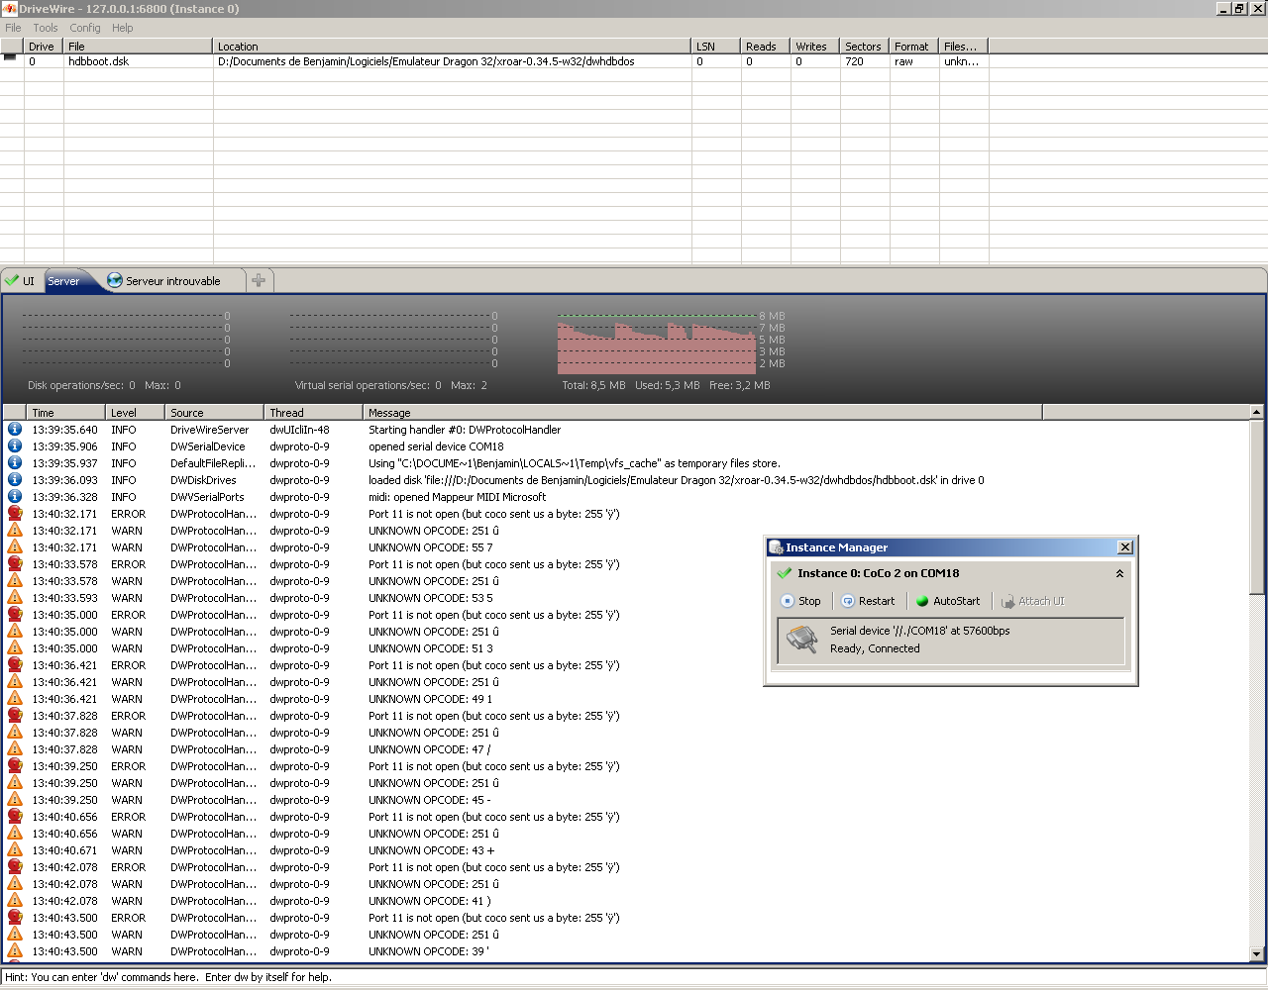Click the serial device connector icon
The width and height of the screenshot is (1268, 990).
tap(802, 641)
